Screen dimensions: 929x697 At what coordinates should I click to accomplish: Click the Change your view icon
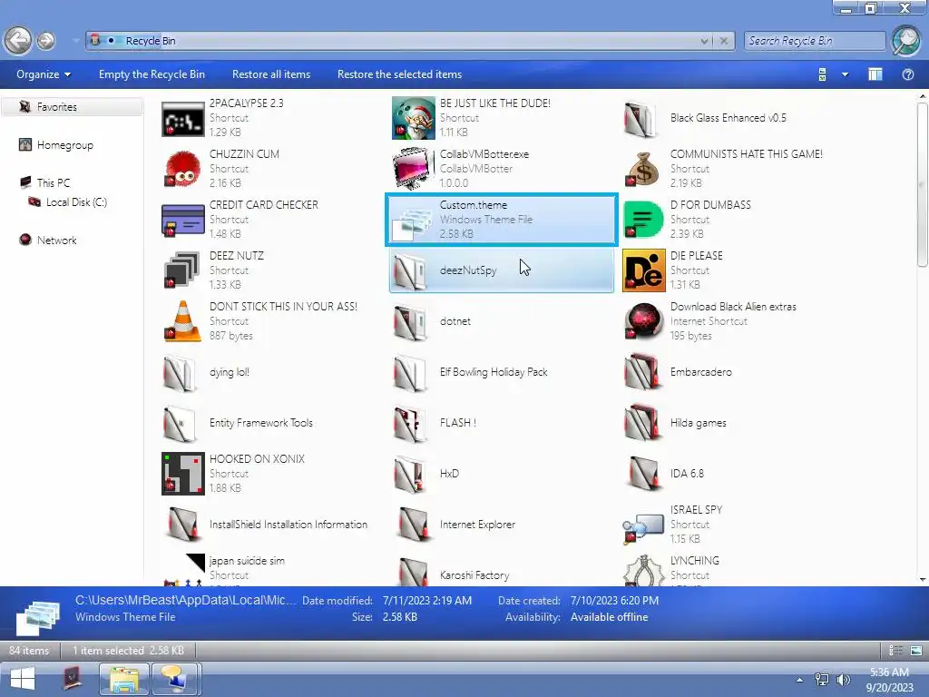[x=822, y=74]
